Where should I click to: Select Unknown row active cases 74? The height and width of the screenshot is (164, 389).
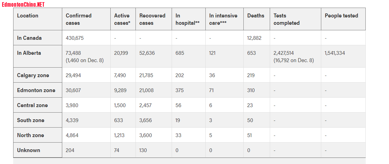coord(117,150)
